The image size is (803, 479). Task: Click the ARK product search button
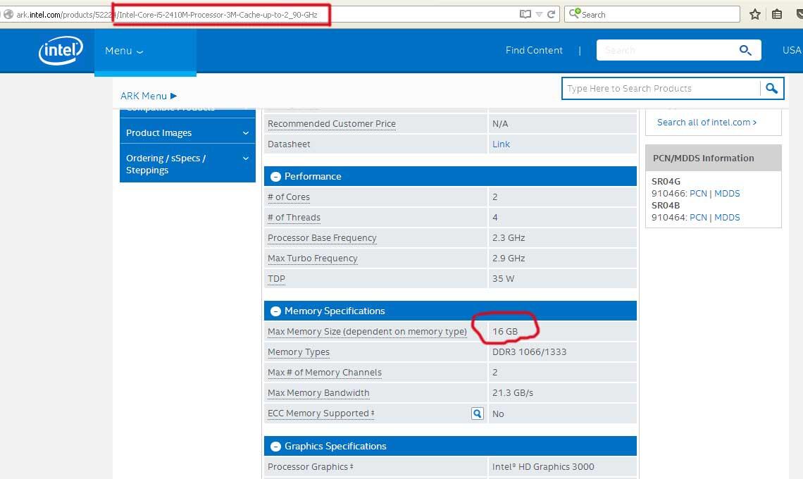click(772, 88)
